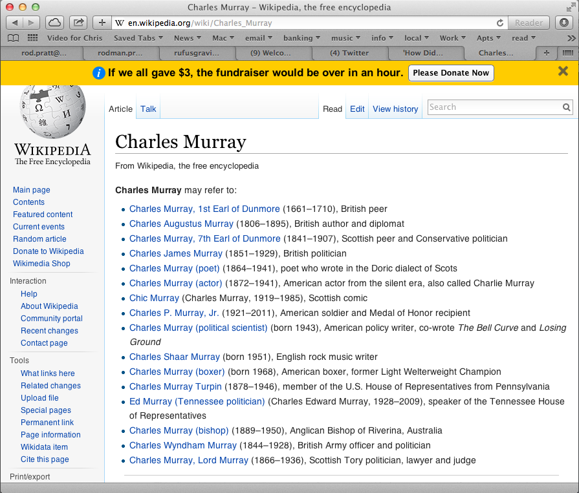This screenshot has height=493, width=579.
Task: Expand the News bookmarks folder
Action: tap(187, 38)
